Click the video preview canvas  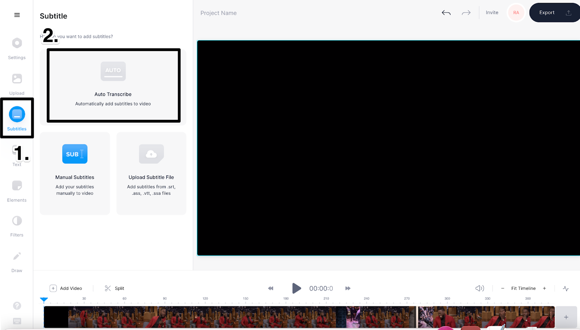389,148
